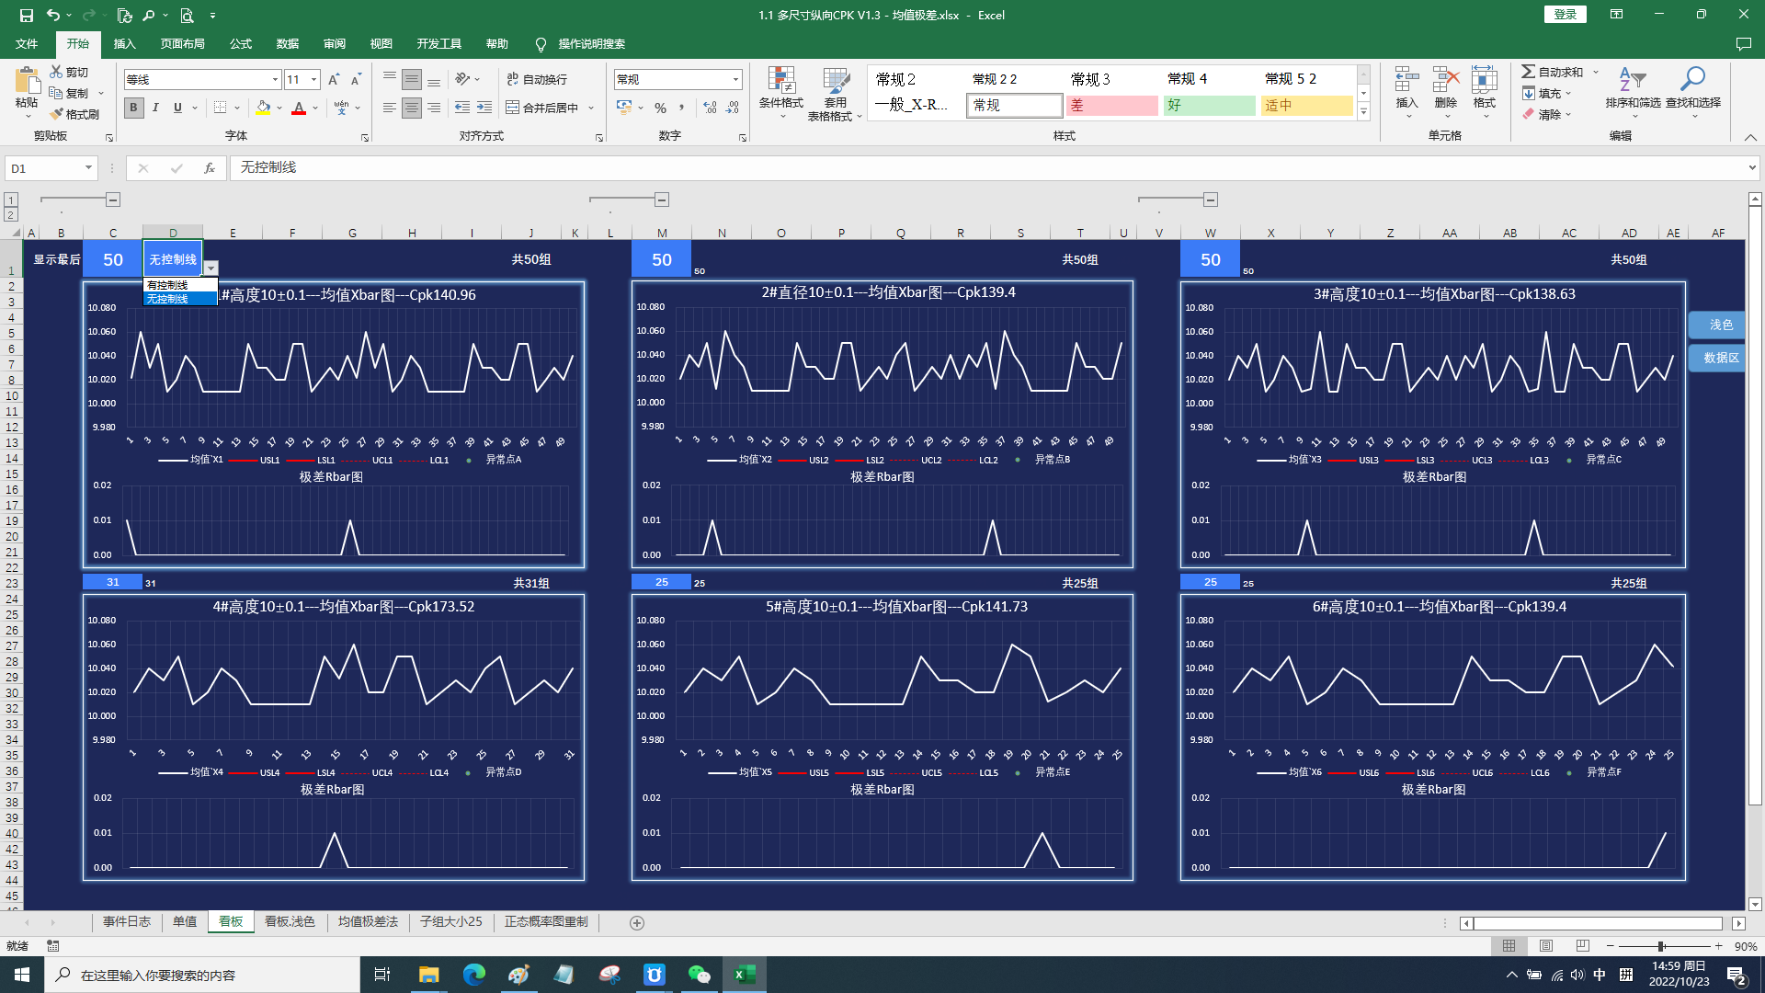Switch to Page Layout view in status bar
The image size is (1765, 993).
point(1545,946)
